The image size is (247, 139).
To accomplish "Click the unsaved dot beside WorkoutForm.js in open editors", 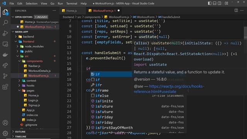I will 18,27.
